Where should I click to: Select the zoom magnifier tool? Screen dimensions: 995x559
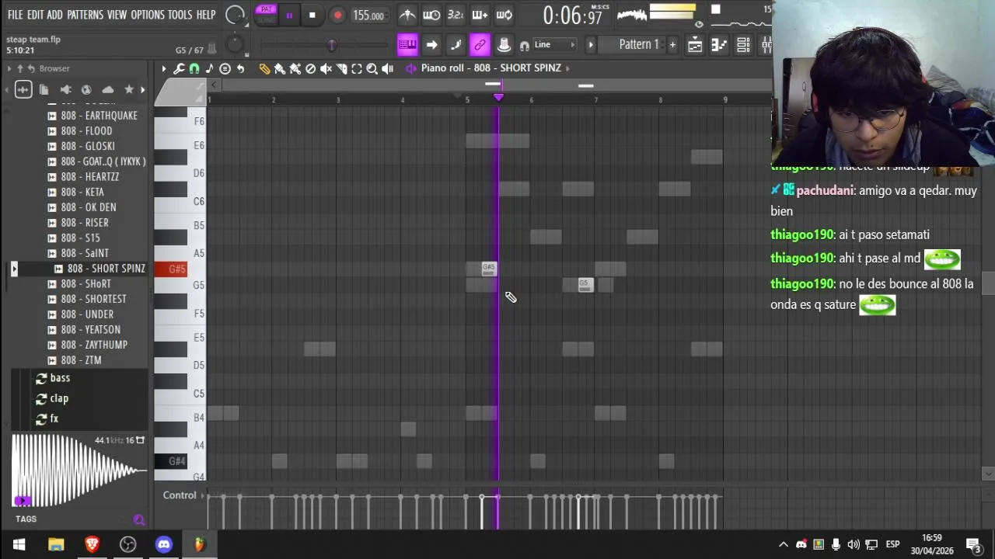point(372,69)
